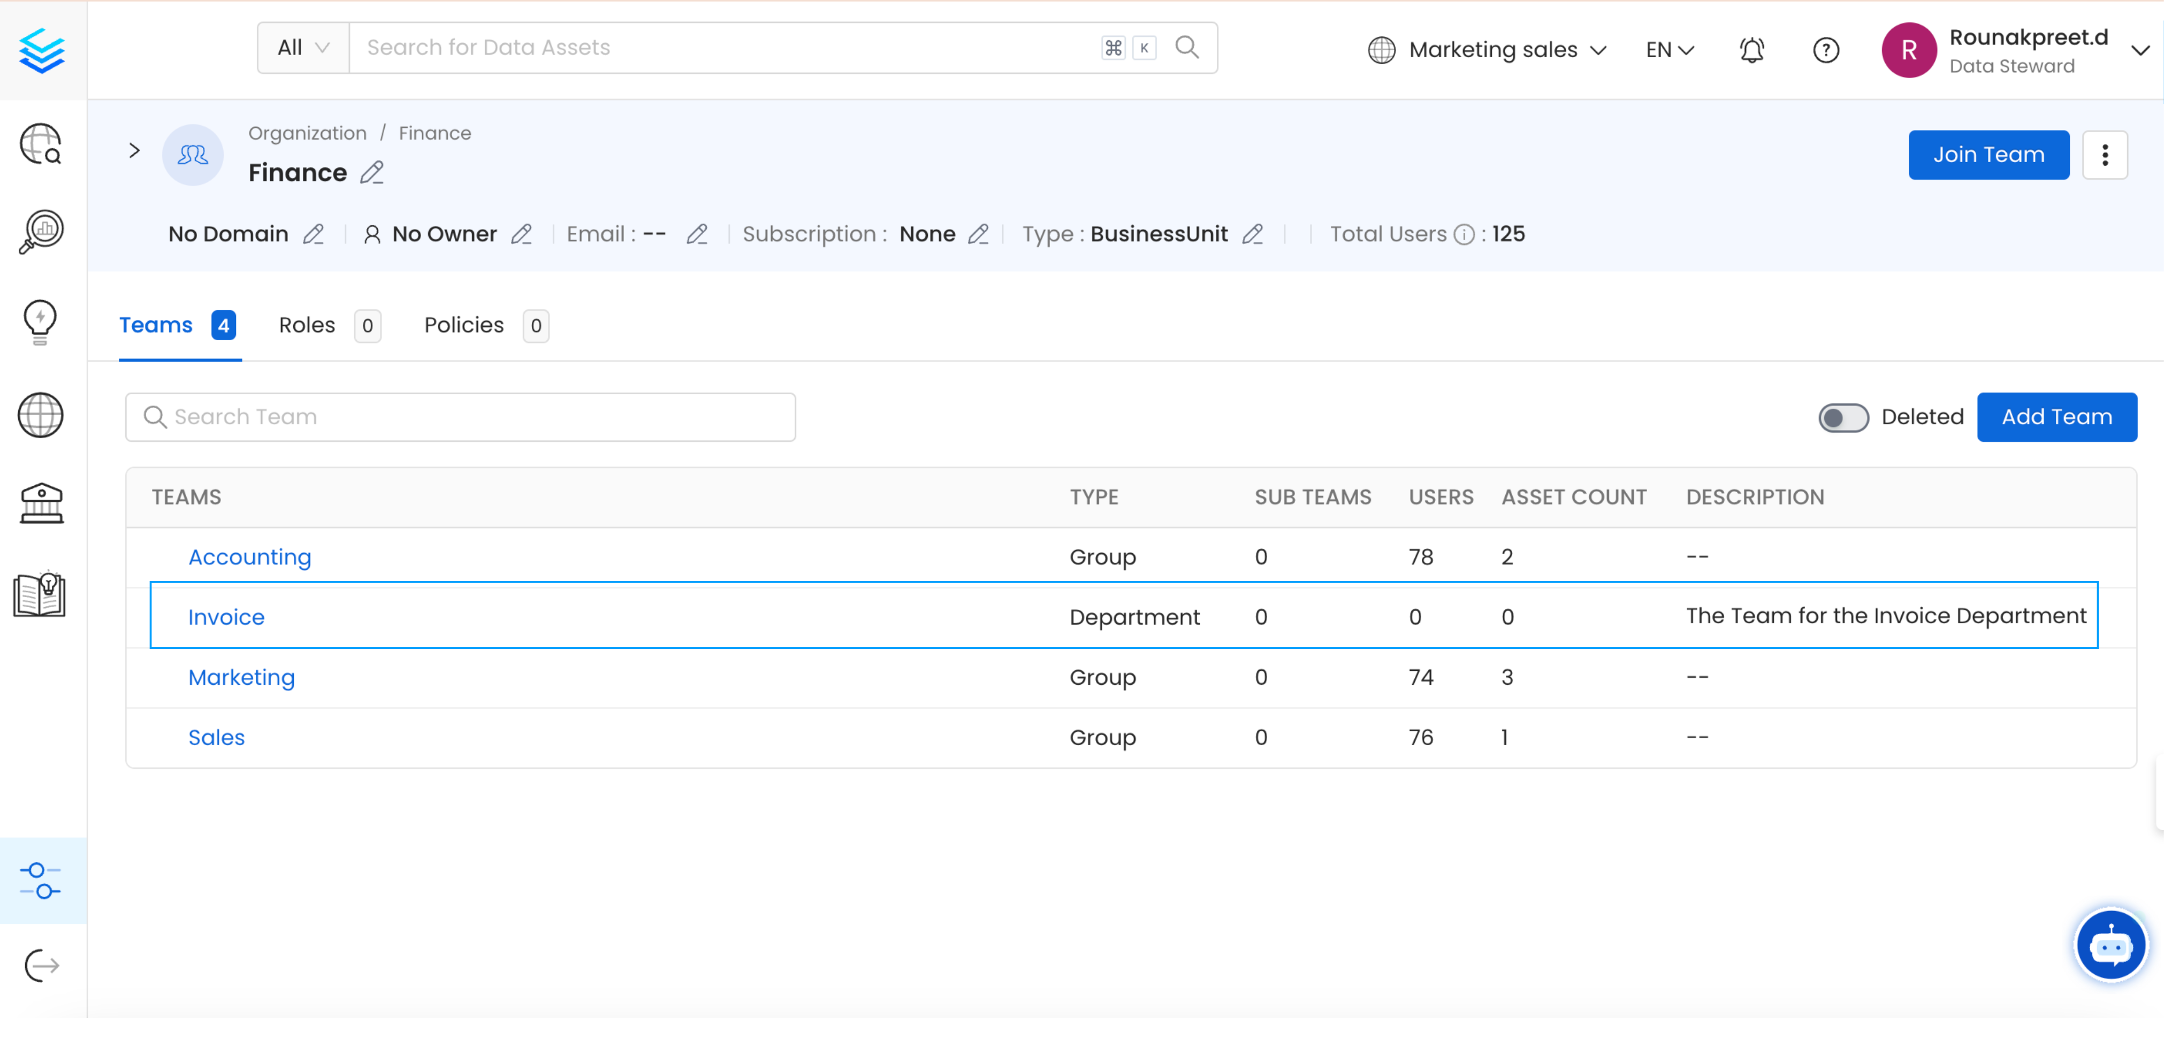Open the Insights lightbulb sidebar icon
Screen dimensions: 2164x1040
(x=40, y=322)
